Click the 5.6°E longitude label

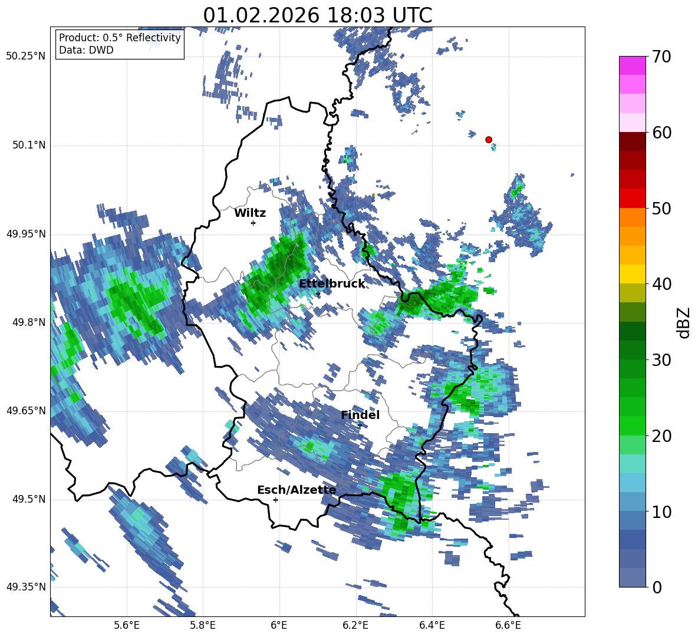click(127, 626)
